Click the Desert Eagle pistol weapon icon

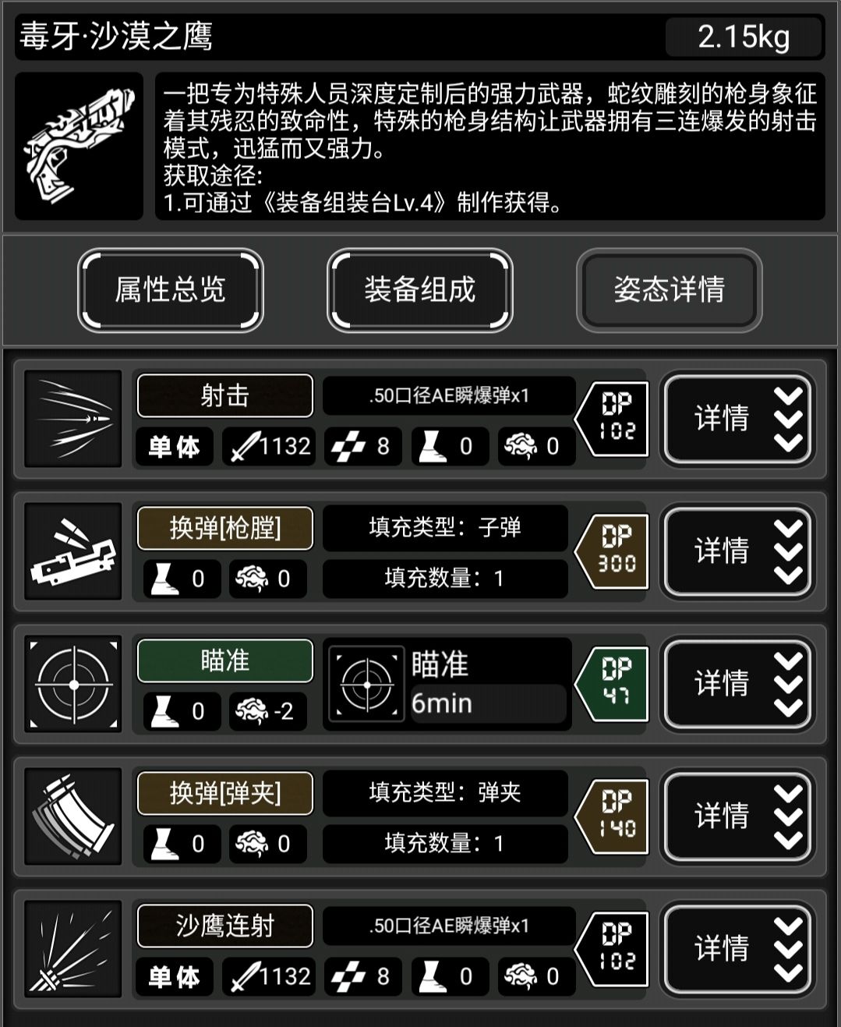pyautogui.click(x=79, y=146)
